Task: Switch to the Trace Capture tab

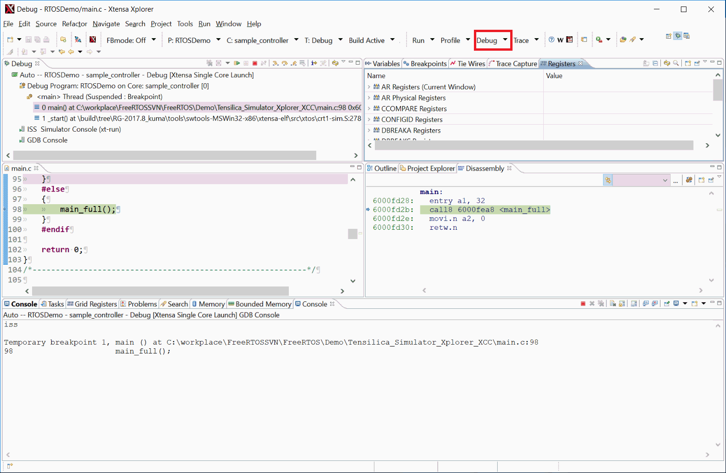Action: 513,64
